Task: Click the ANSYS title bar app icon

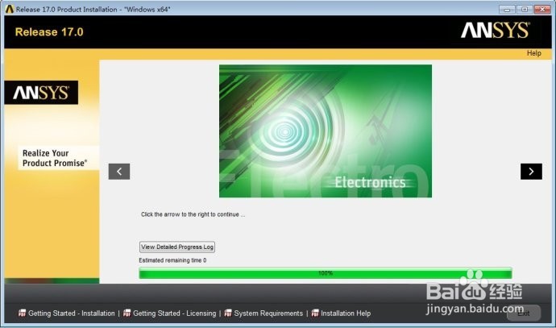Action: pyautogui.click(x=10, y=9)
